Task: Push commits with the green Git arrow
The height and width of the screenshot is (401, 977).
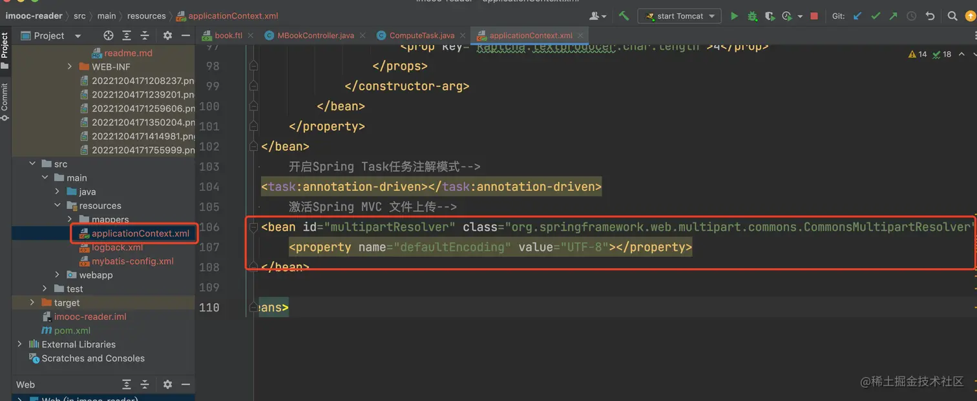Action: coord(893,16)
